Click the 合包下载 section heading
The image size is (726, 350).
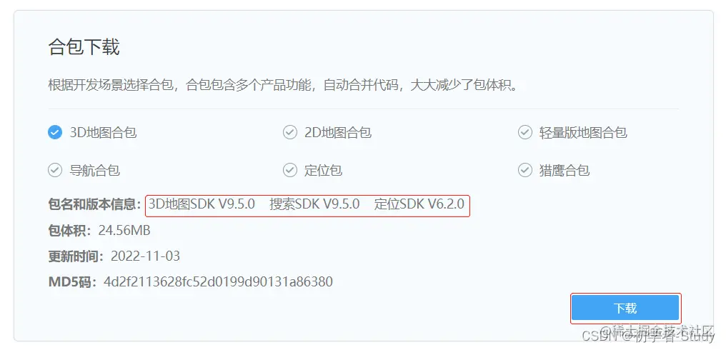[x=84, y=47]
